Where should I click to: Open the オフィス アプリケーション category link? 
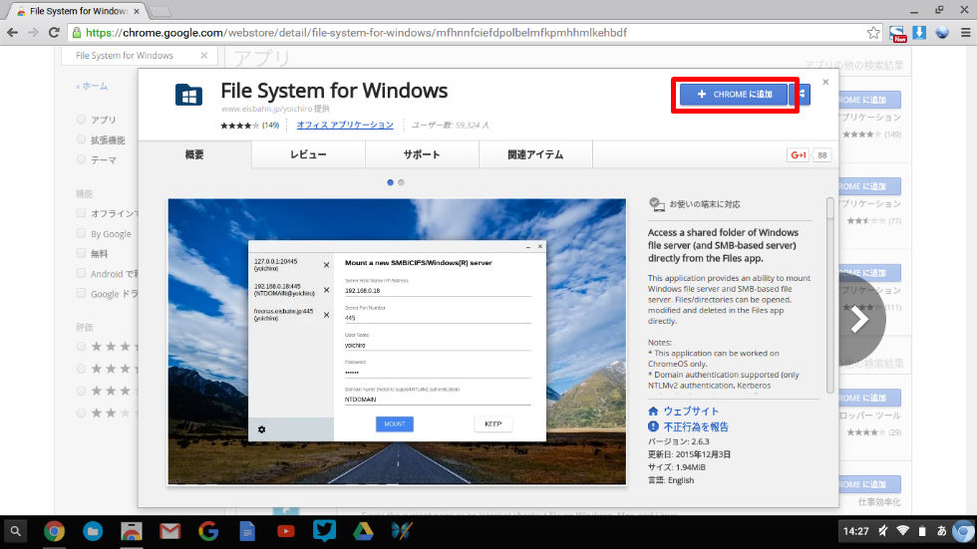point(345,125)
